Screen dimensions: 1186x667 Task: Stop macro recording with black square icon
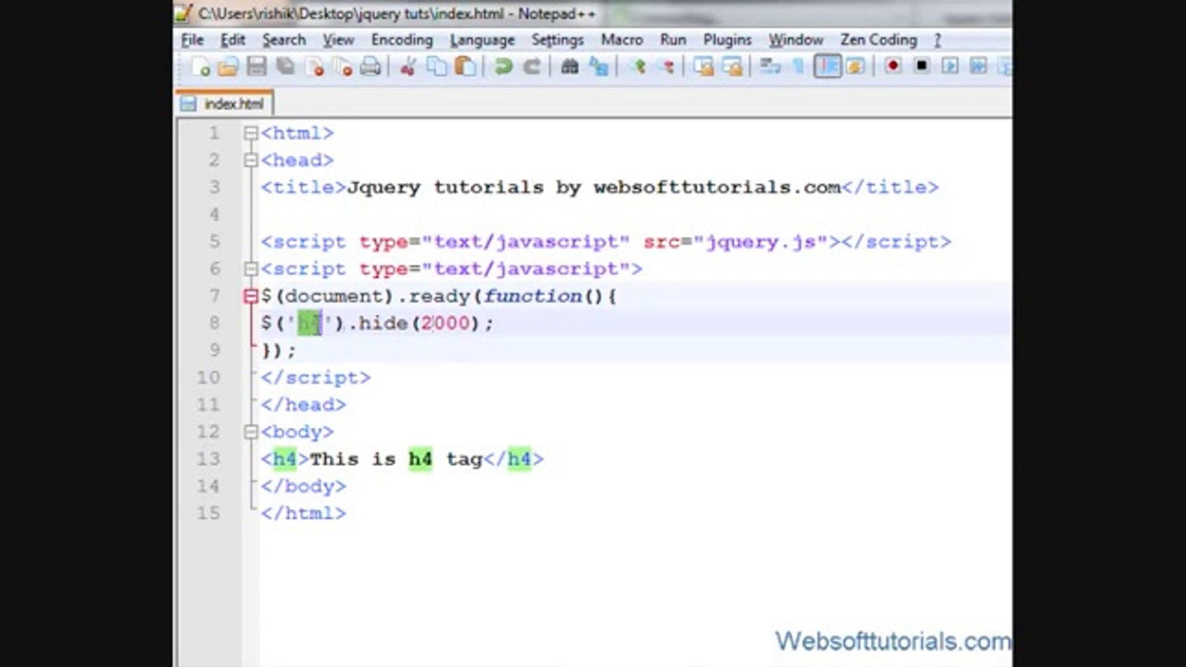click(921, 66)
